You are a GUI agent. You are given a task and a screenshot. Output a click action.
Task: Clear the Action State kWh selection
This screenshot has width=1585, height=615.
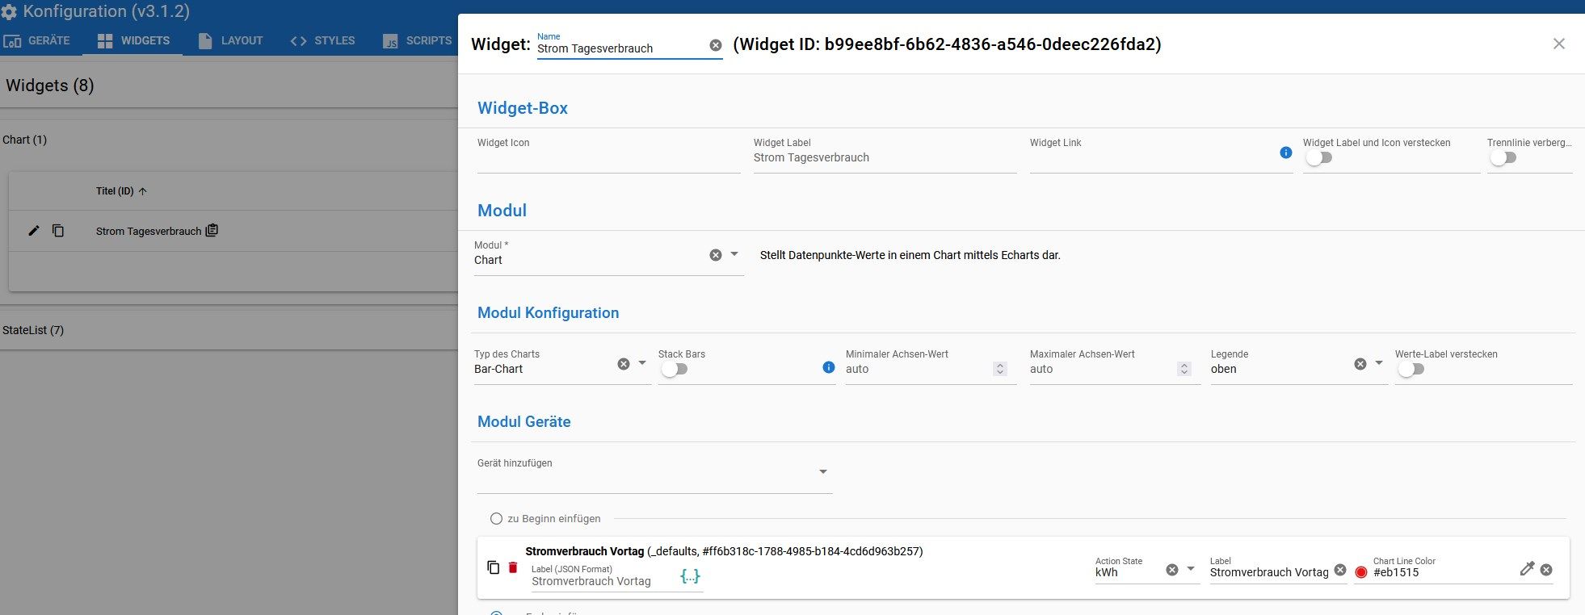pyautogui.click(x=1172, y=570)
